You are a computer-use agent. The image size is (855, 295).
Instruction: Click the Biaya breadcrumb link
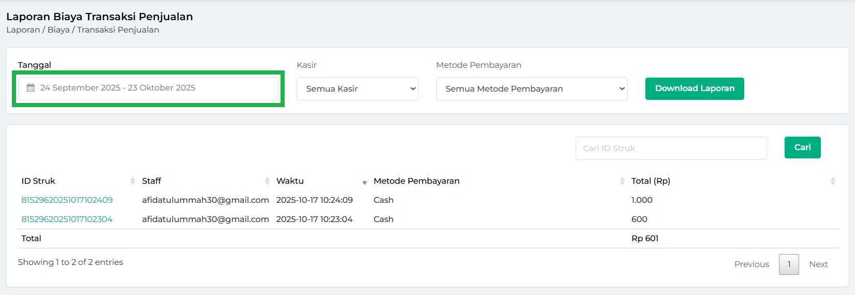(58, 30)
